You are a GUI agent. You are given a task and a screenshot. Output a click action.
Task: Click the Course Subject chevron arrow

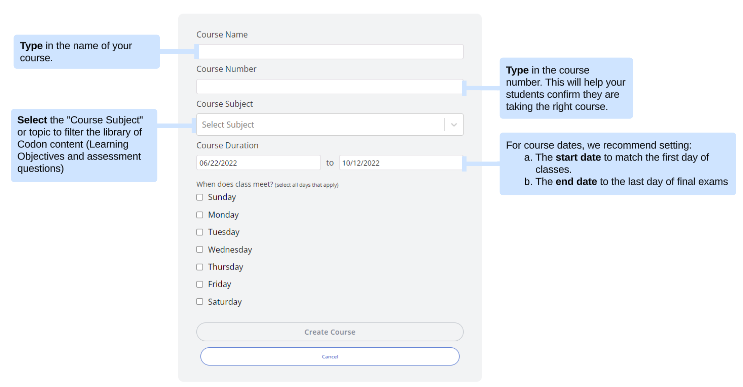click(454, 125)
